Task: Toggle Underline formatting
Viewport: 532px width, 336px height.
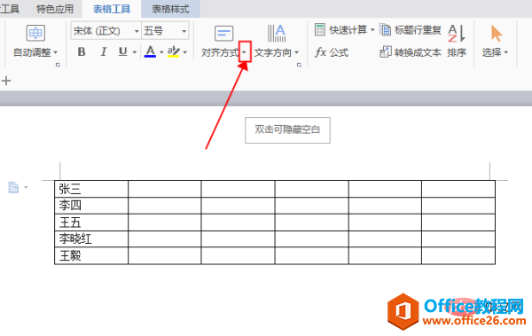Action: [x=123, y=52]
